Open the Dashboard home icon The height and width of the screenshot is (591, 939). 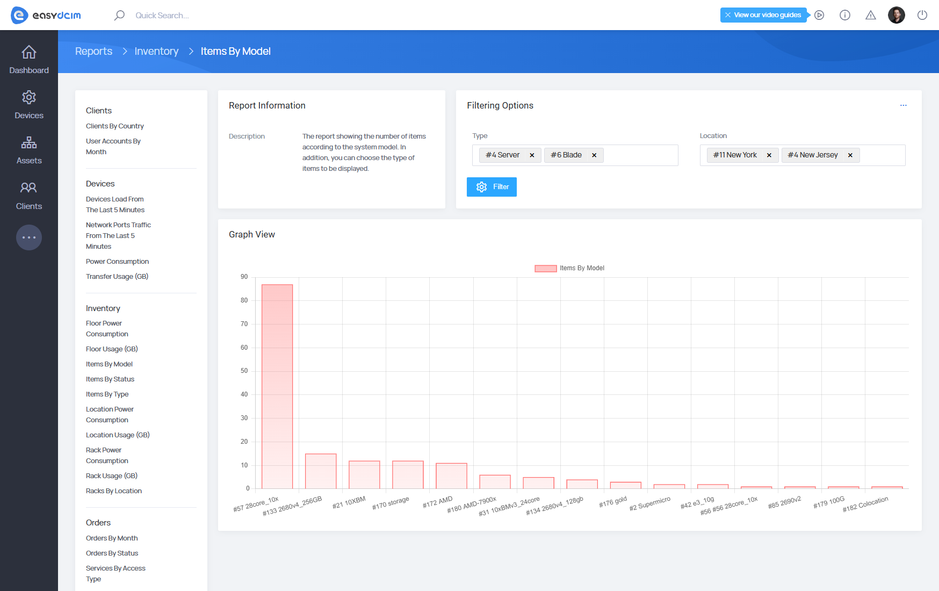(29, 53)
